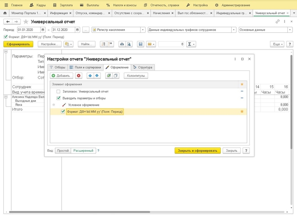This screenshot has width=297, height=215.
Task: Enable the Заголовок: Универсальный отчет checkbox
Action: pos(59,91)
